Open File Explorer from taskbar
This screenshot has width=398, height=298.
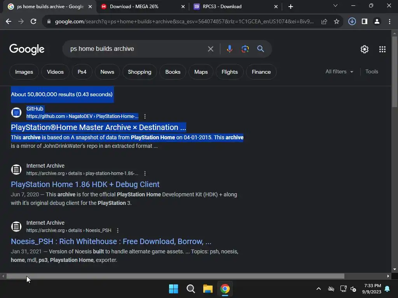pyautogui.click(x=208, y=289)
